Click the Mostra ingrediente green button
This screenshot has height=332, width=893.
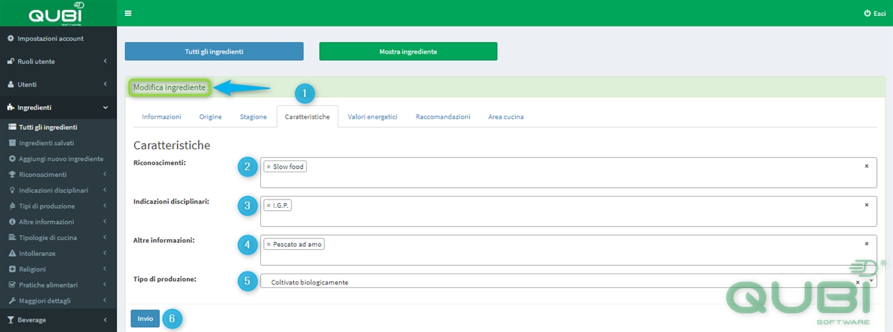pyautogui.click(x=408, y=52)
